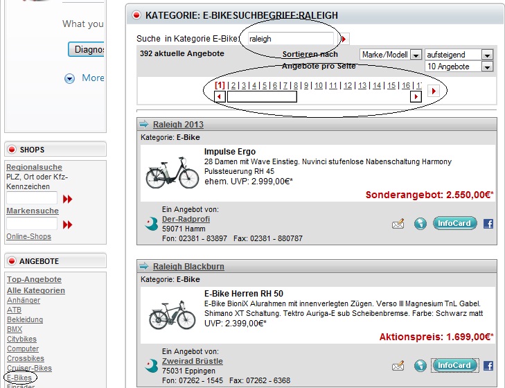Go to results page 2

[x=233, y=85]
